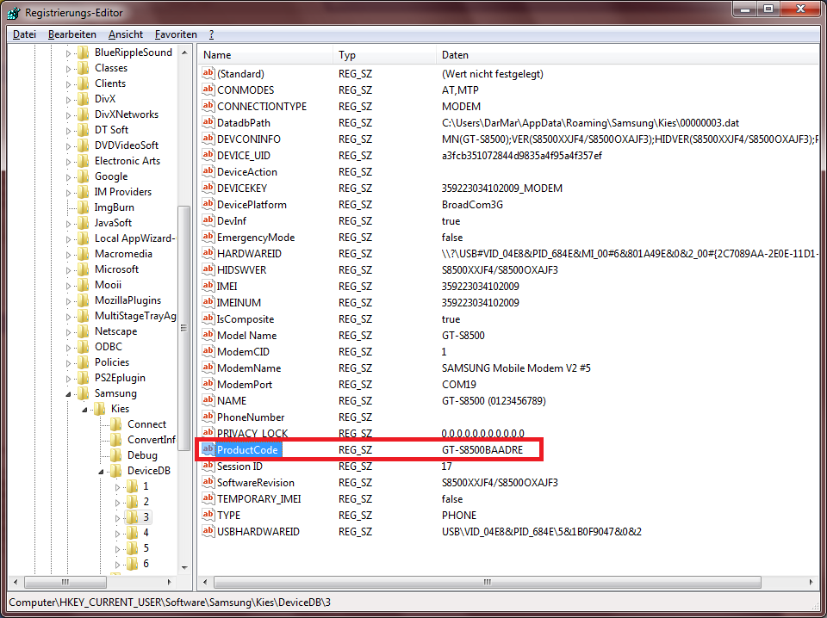Select the Connect key under Kies
Screen dimensions: 827x618
[x=146, y=424]
